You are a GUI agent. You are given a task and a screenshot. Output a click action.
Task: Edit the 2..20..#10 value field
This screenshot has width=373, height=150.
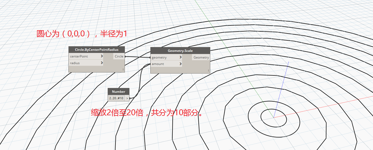(116, 98)
